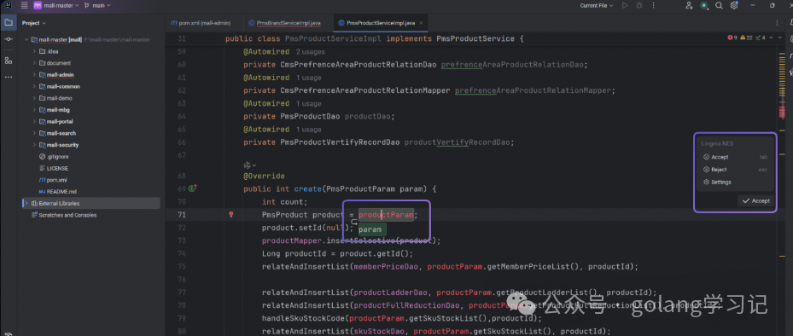Screen dimensions: 793x336
Task: Open Settings in the Lingma NES menu
Action: point(735,182)
